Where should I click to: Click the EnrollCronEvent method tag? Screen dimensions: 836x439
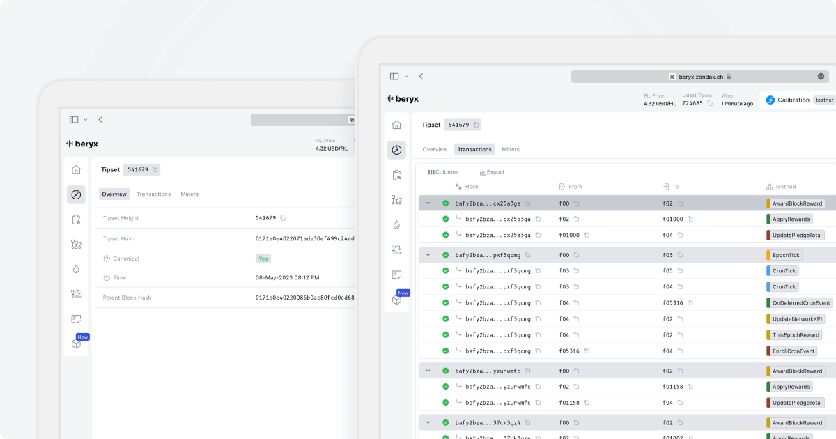pyautogui.click(x=791, y=351)
